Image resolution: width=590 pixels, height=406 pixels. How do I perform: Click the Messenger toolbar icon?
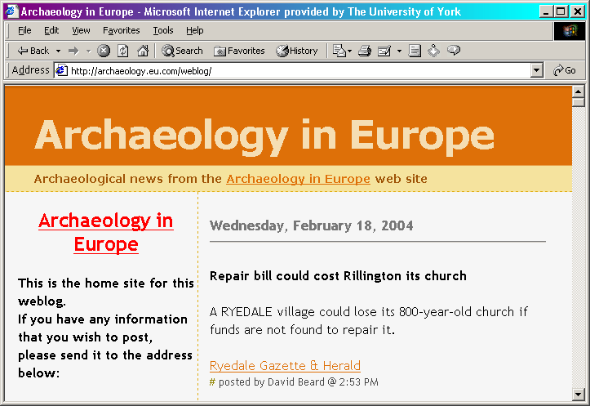tap(434, 51)
